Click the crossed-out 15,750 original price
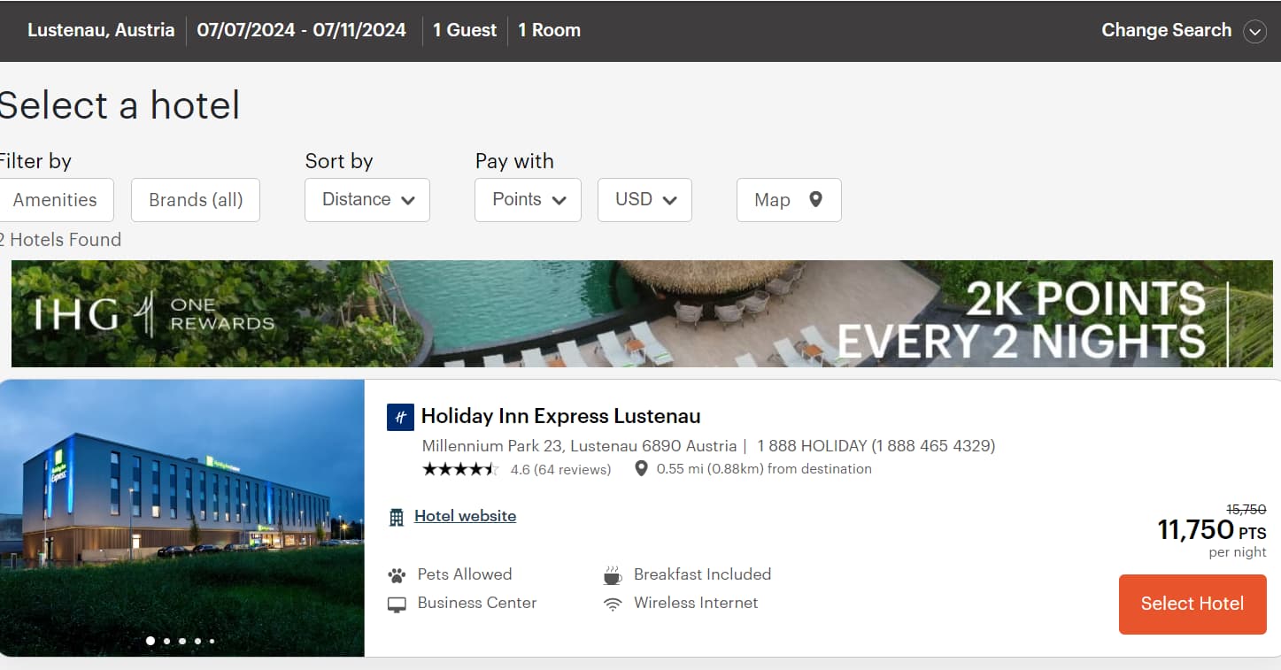 pyautogui.click(x=1246, y=510)
